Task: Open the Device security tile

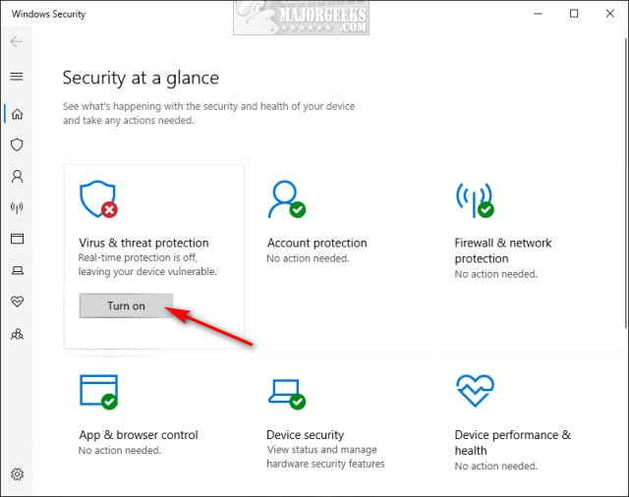Action: (305, 434)
